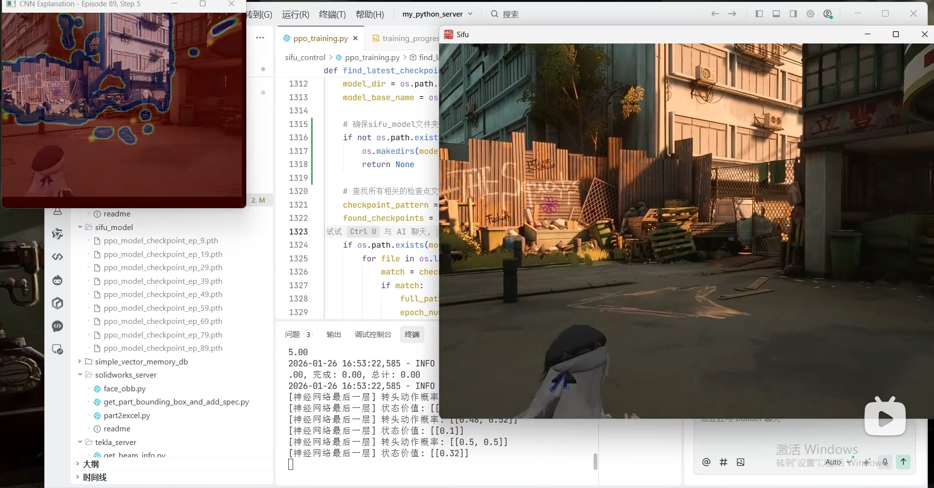Select ppo_training.py in the breadcrumb
Viewport: 934px width, 488px height.
[372, 57]
